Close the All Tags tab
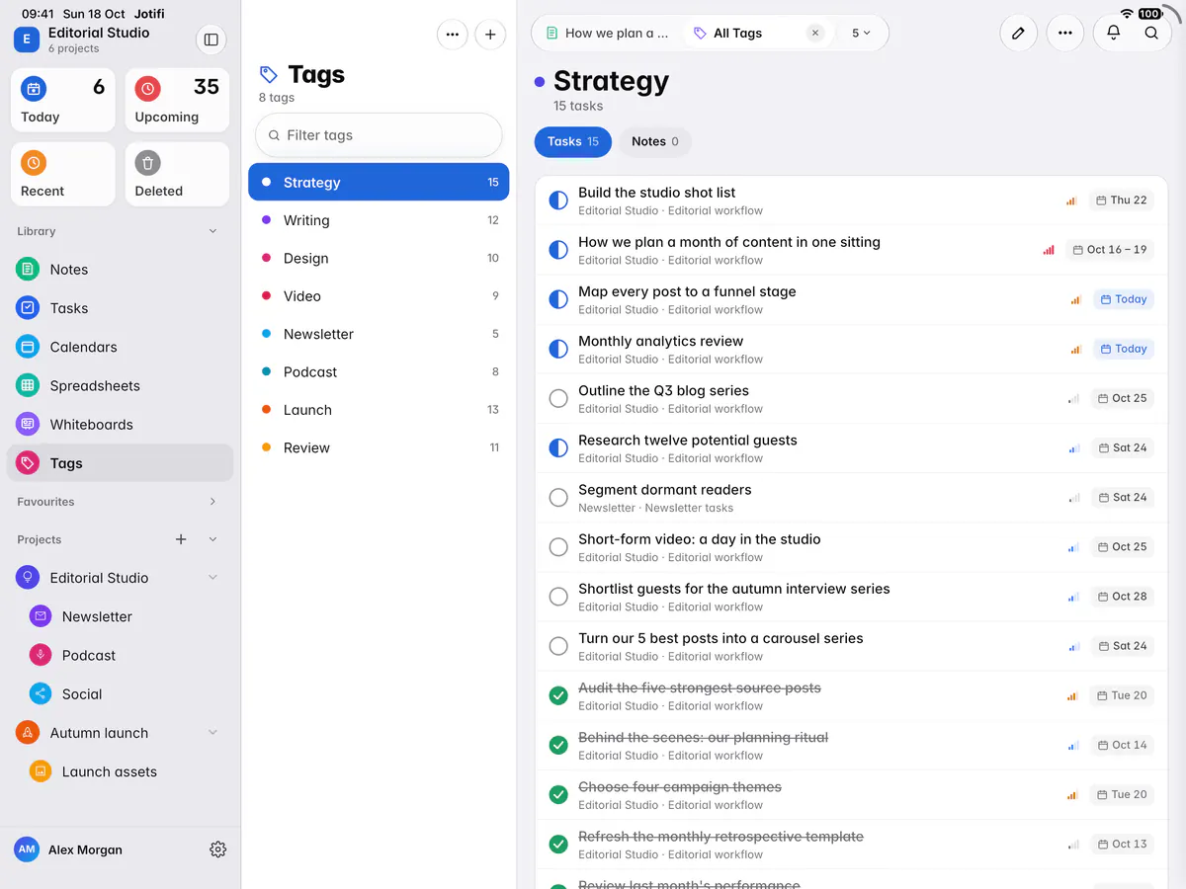This screenshot has width=1186, height=889. click(815, 33)
